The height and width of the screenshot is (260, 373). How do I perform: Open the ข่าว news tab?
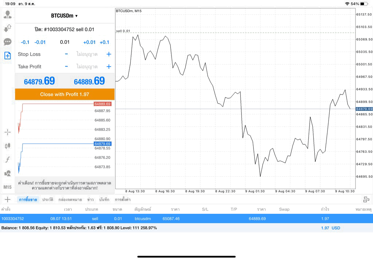click(x=90, y=199)
